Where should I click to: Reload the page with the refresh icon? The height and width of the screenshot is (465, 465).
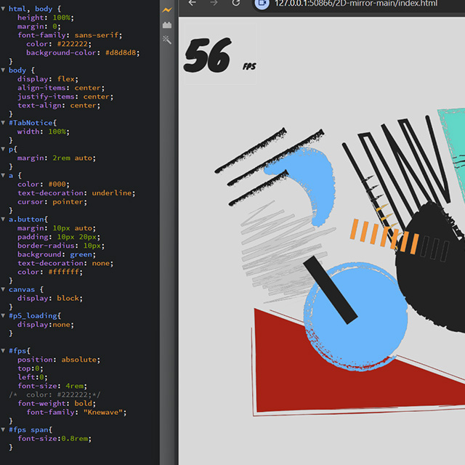(x=236, y=3)
